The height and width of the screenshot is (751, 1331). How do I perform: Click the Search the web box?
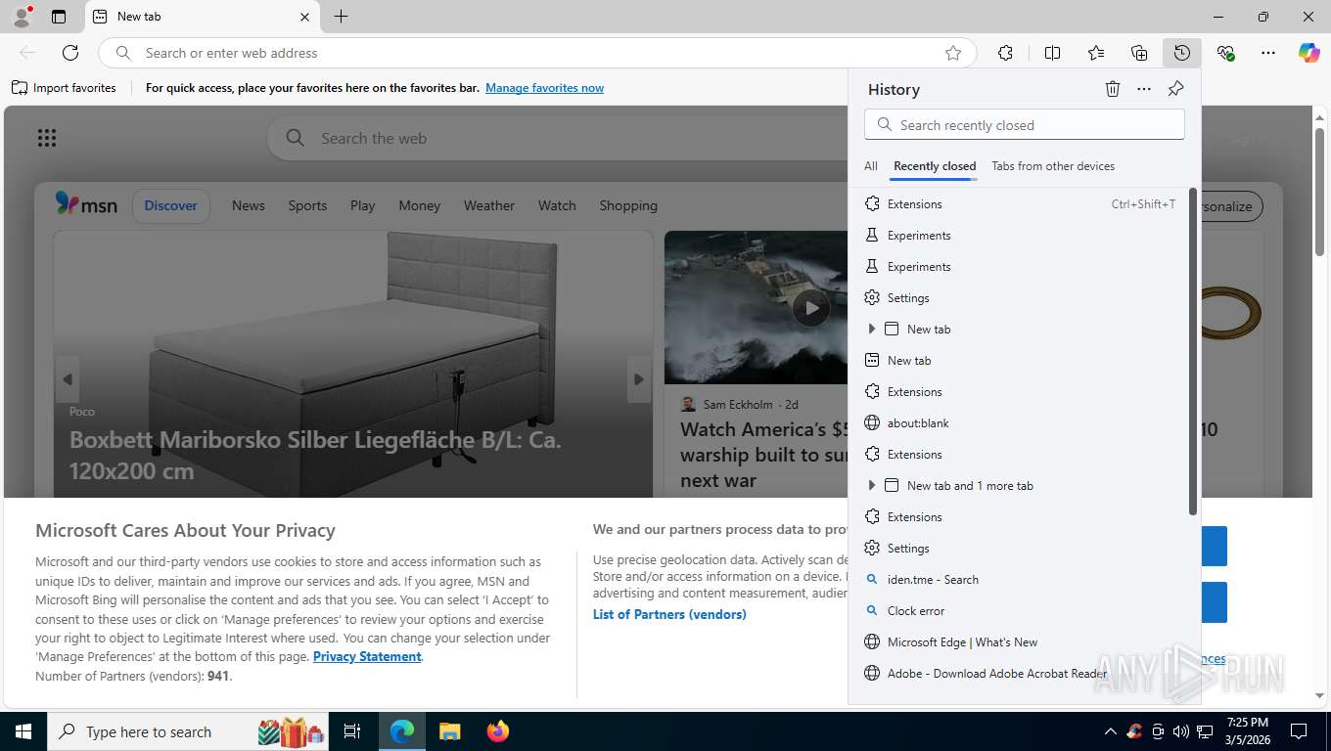pos(558,138)
